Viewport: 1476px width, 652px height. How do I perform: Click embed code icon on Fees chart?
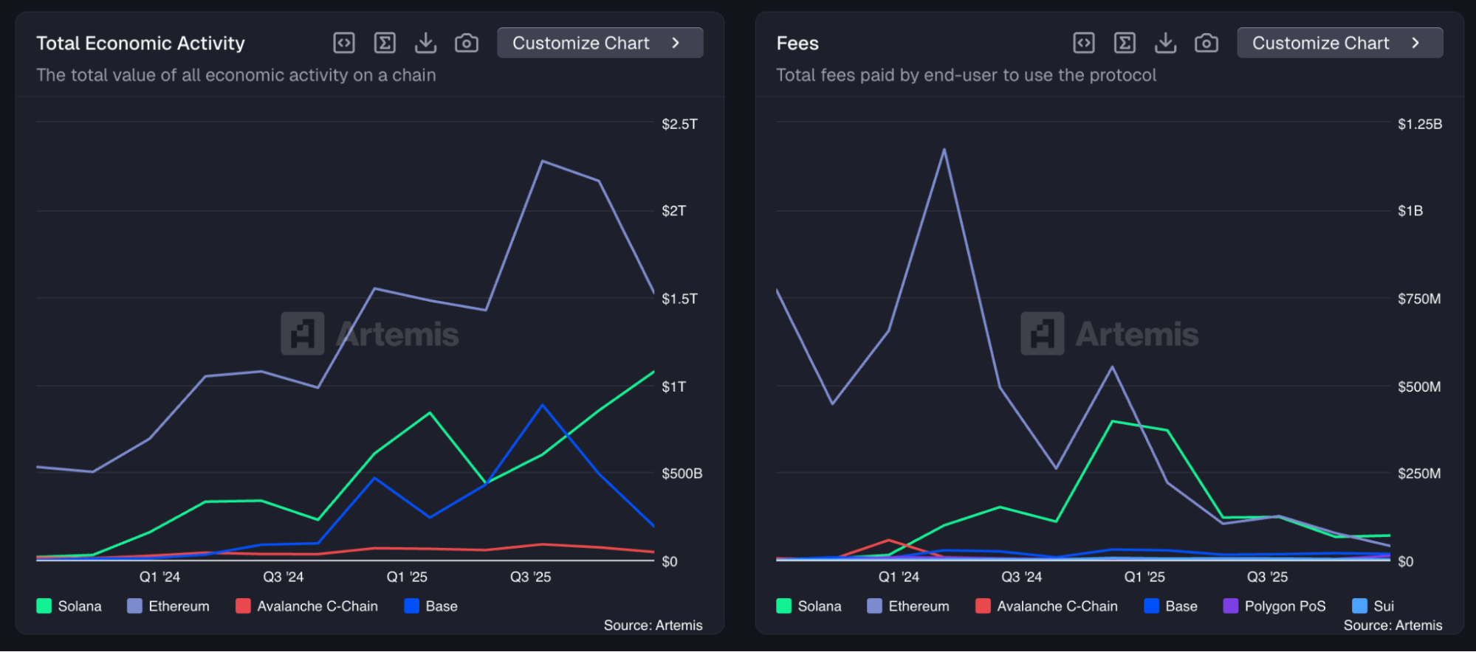pyautogui.click(x=1084, y=44)
